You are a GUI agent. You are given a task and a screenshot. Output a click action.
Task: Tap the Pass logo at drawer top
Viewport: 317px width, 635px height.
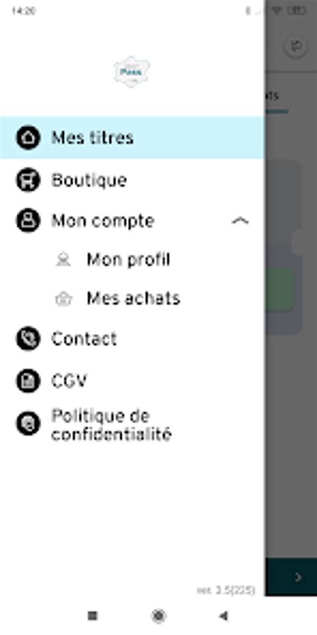point(132,72)
